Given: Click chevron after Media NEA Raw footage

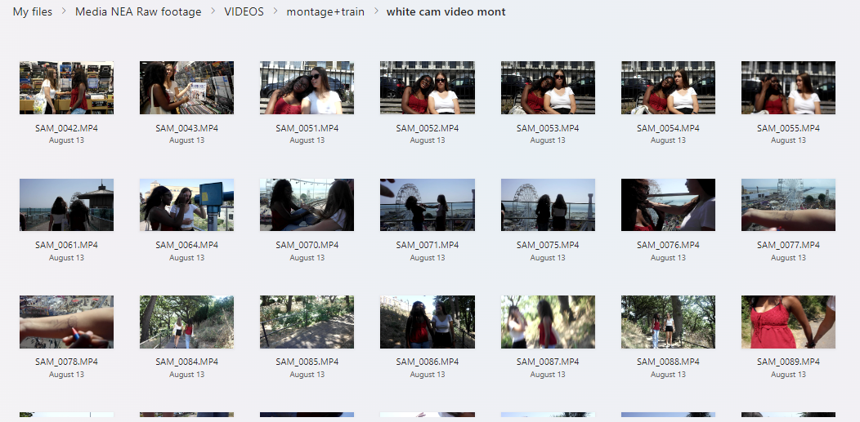Looking at the screenshot, I should tap(213, 11).
